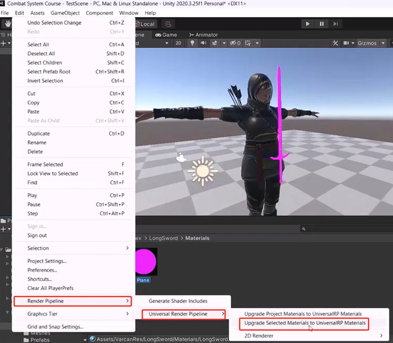The image size is (393, 343).
Task: Select the Prefabs folder in project tree
Action: click(x=37, y=340)
